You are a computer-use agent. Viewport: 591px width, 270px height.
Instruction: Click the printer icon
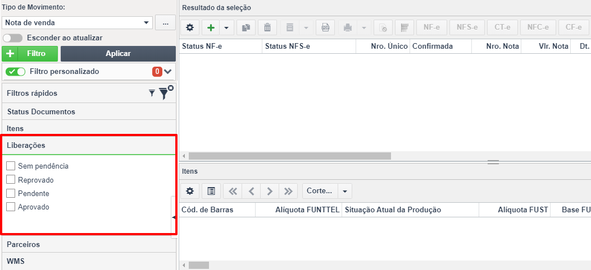(347, 27)
